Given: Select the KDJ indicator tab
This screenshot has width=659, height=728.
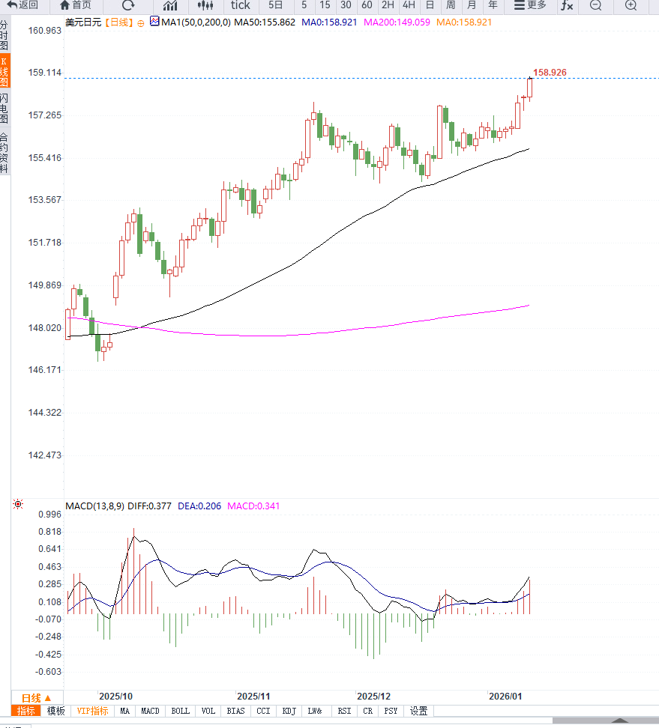Looking at the screenshot, I should coord(289,711).
